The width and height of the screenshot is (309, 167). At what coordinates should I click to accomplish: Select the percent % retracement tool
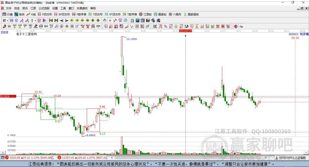coord(166,27)
